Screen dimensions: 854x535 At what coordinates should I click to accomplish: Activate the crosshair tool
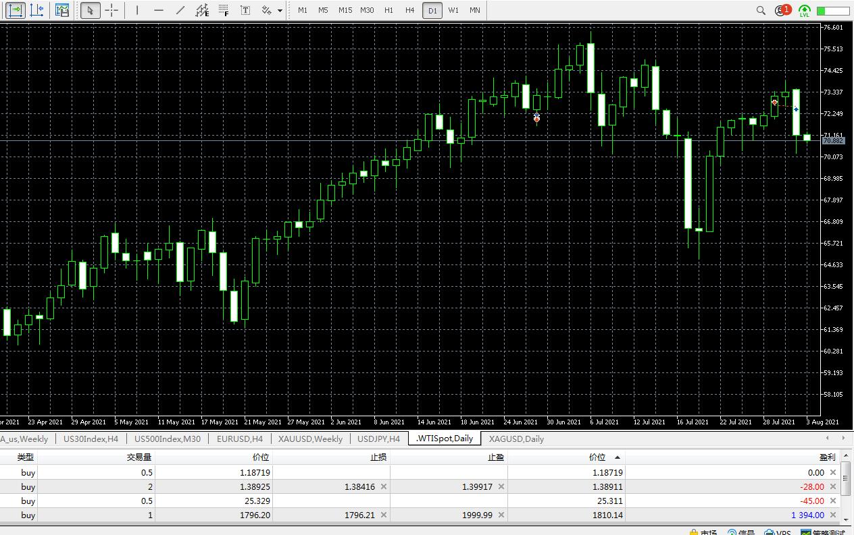[112, 10]
